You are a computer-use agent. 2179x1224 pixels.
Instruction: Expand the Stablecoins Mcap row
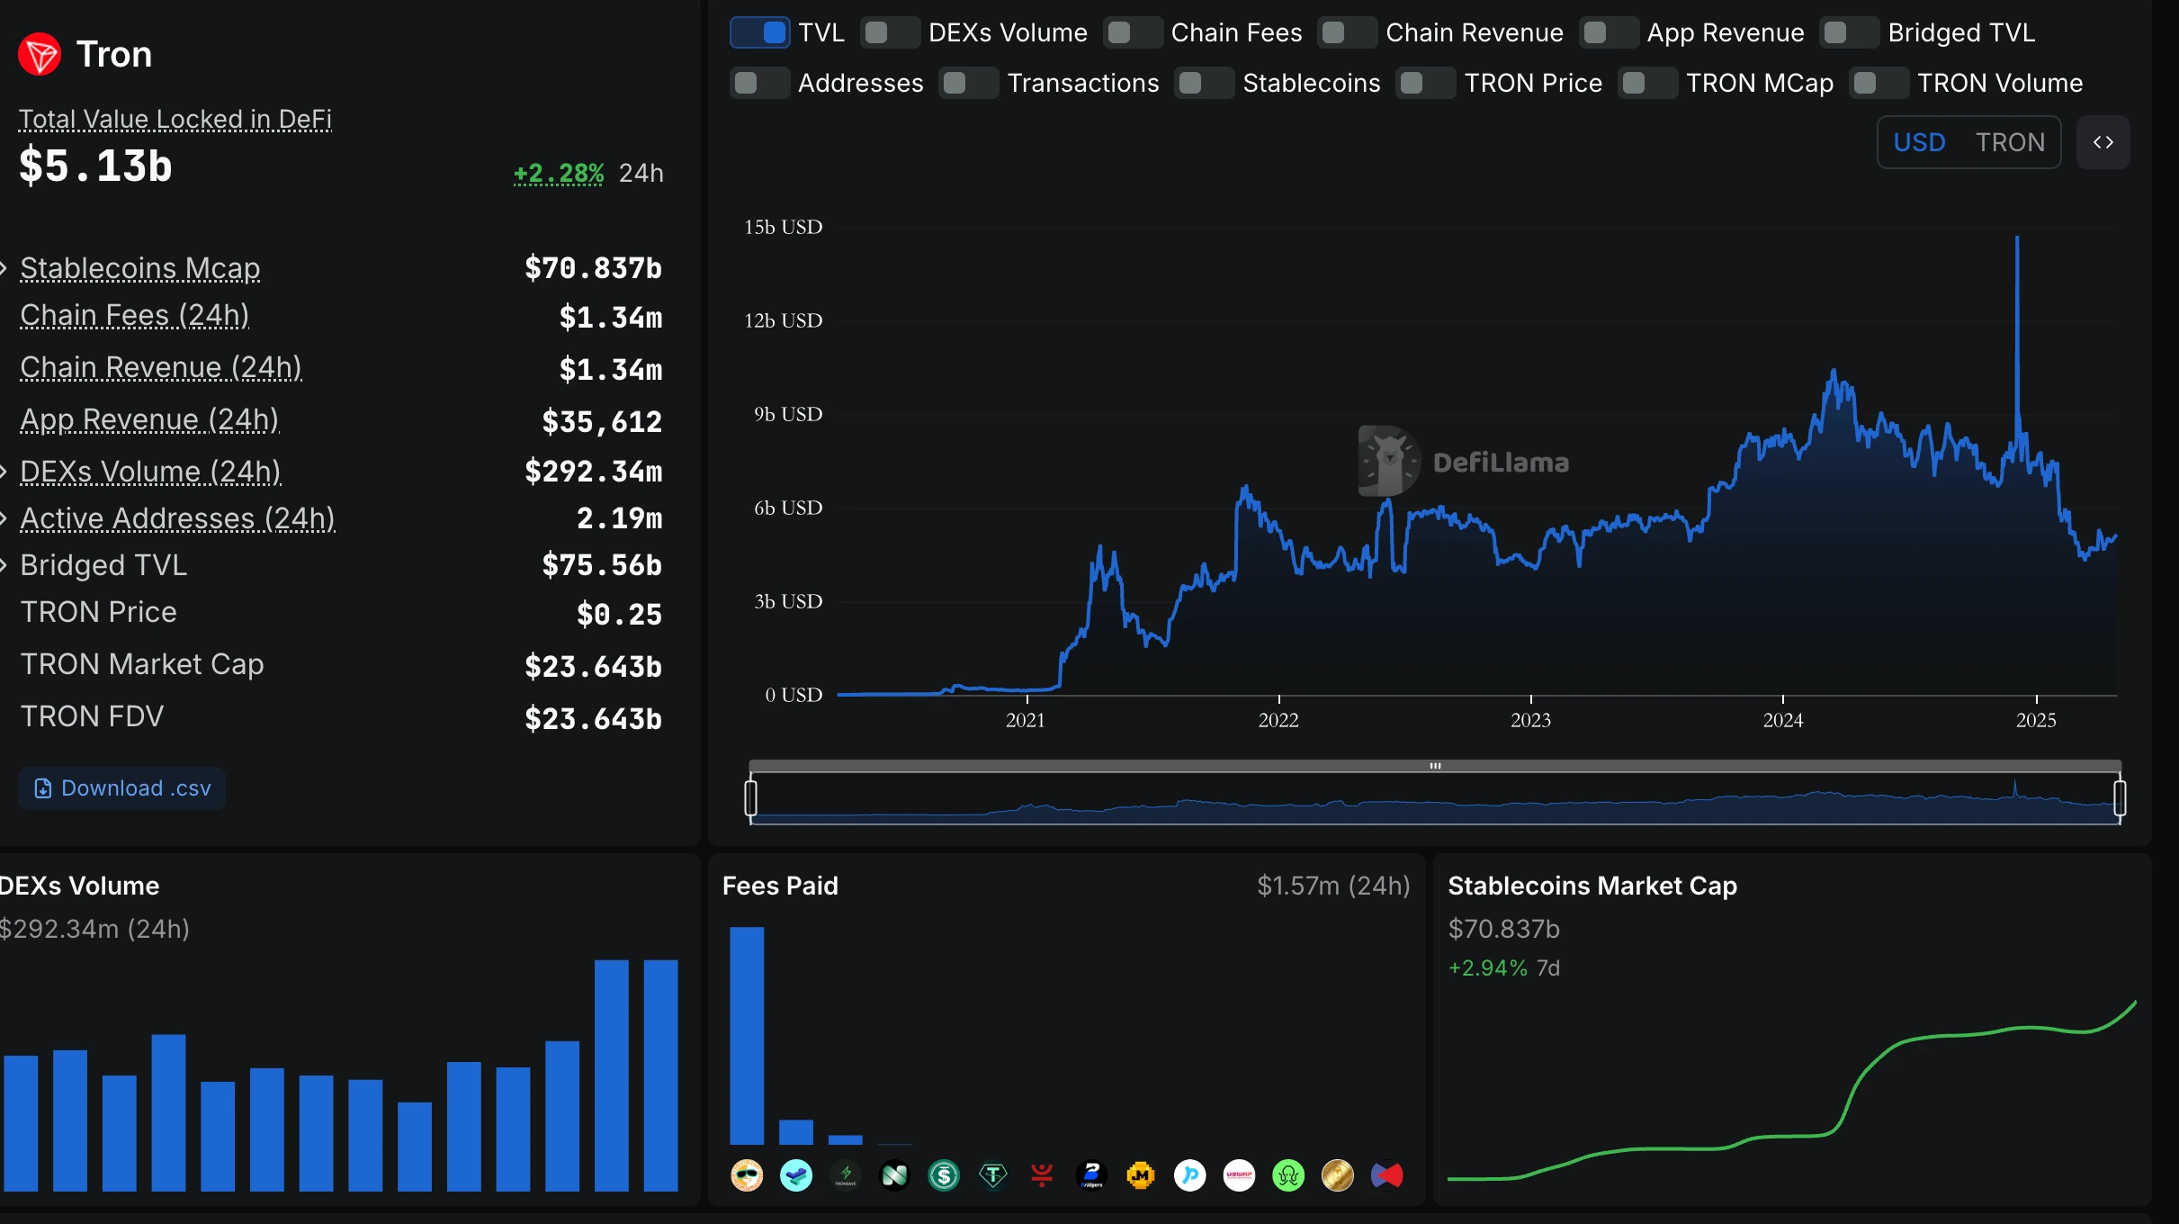pos(4,267)
